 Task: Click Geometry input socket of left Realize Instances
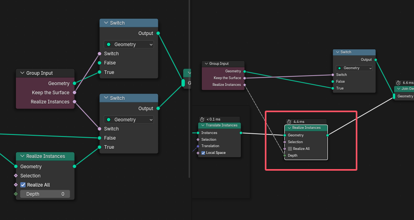click(16, 167)
